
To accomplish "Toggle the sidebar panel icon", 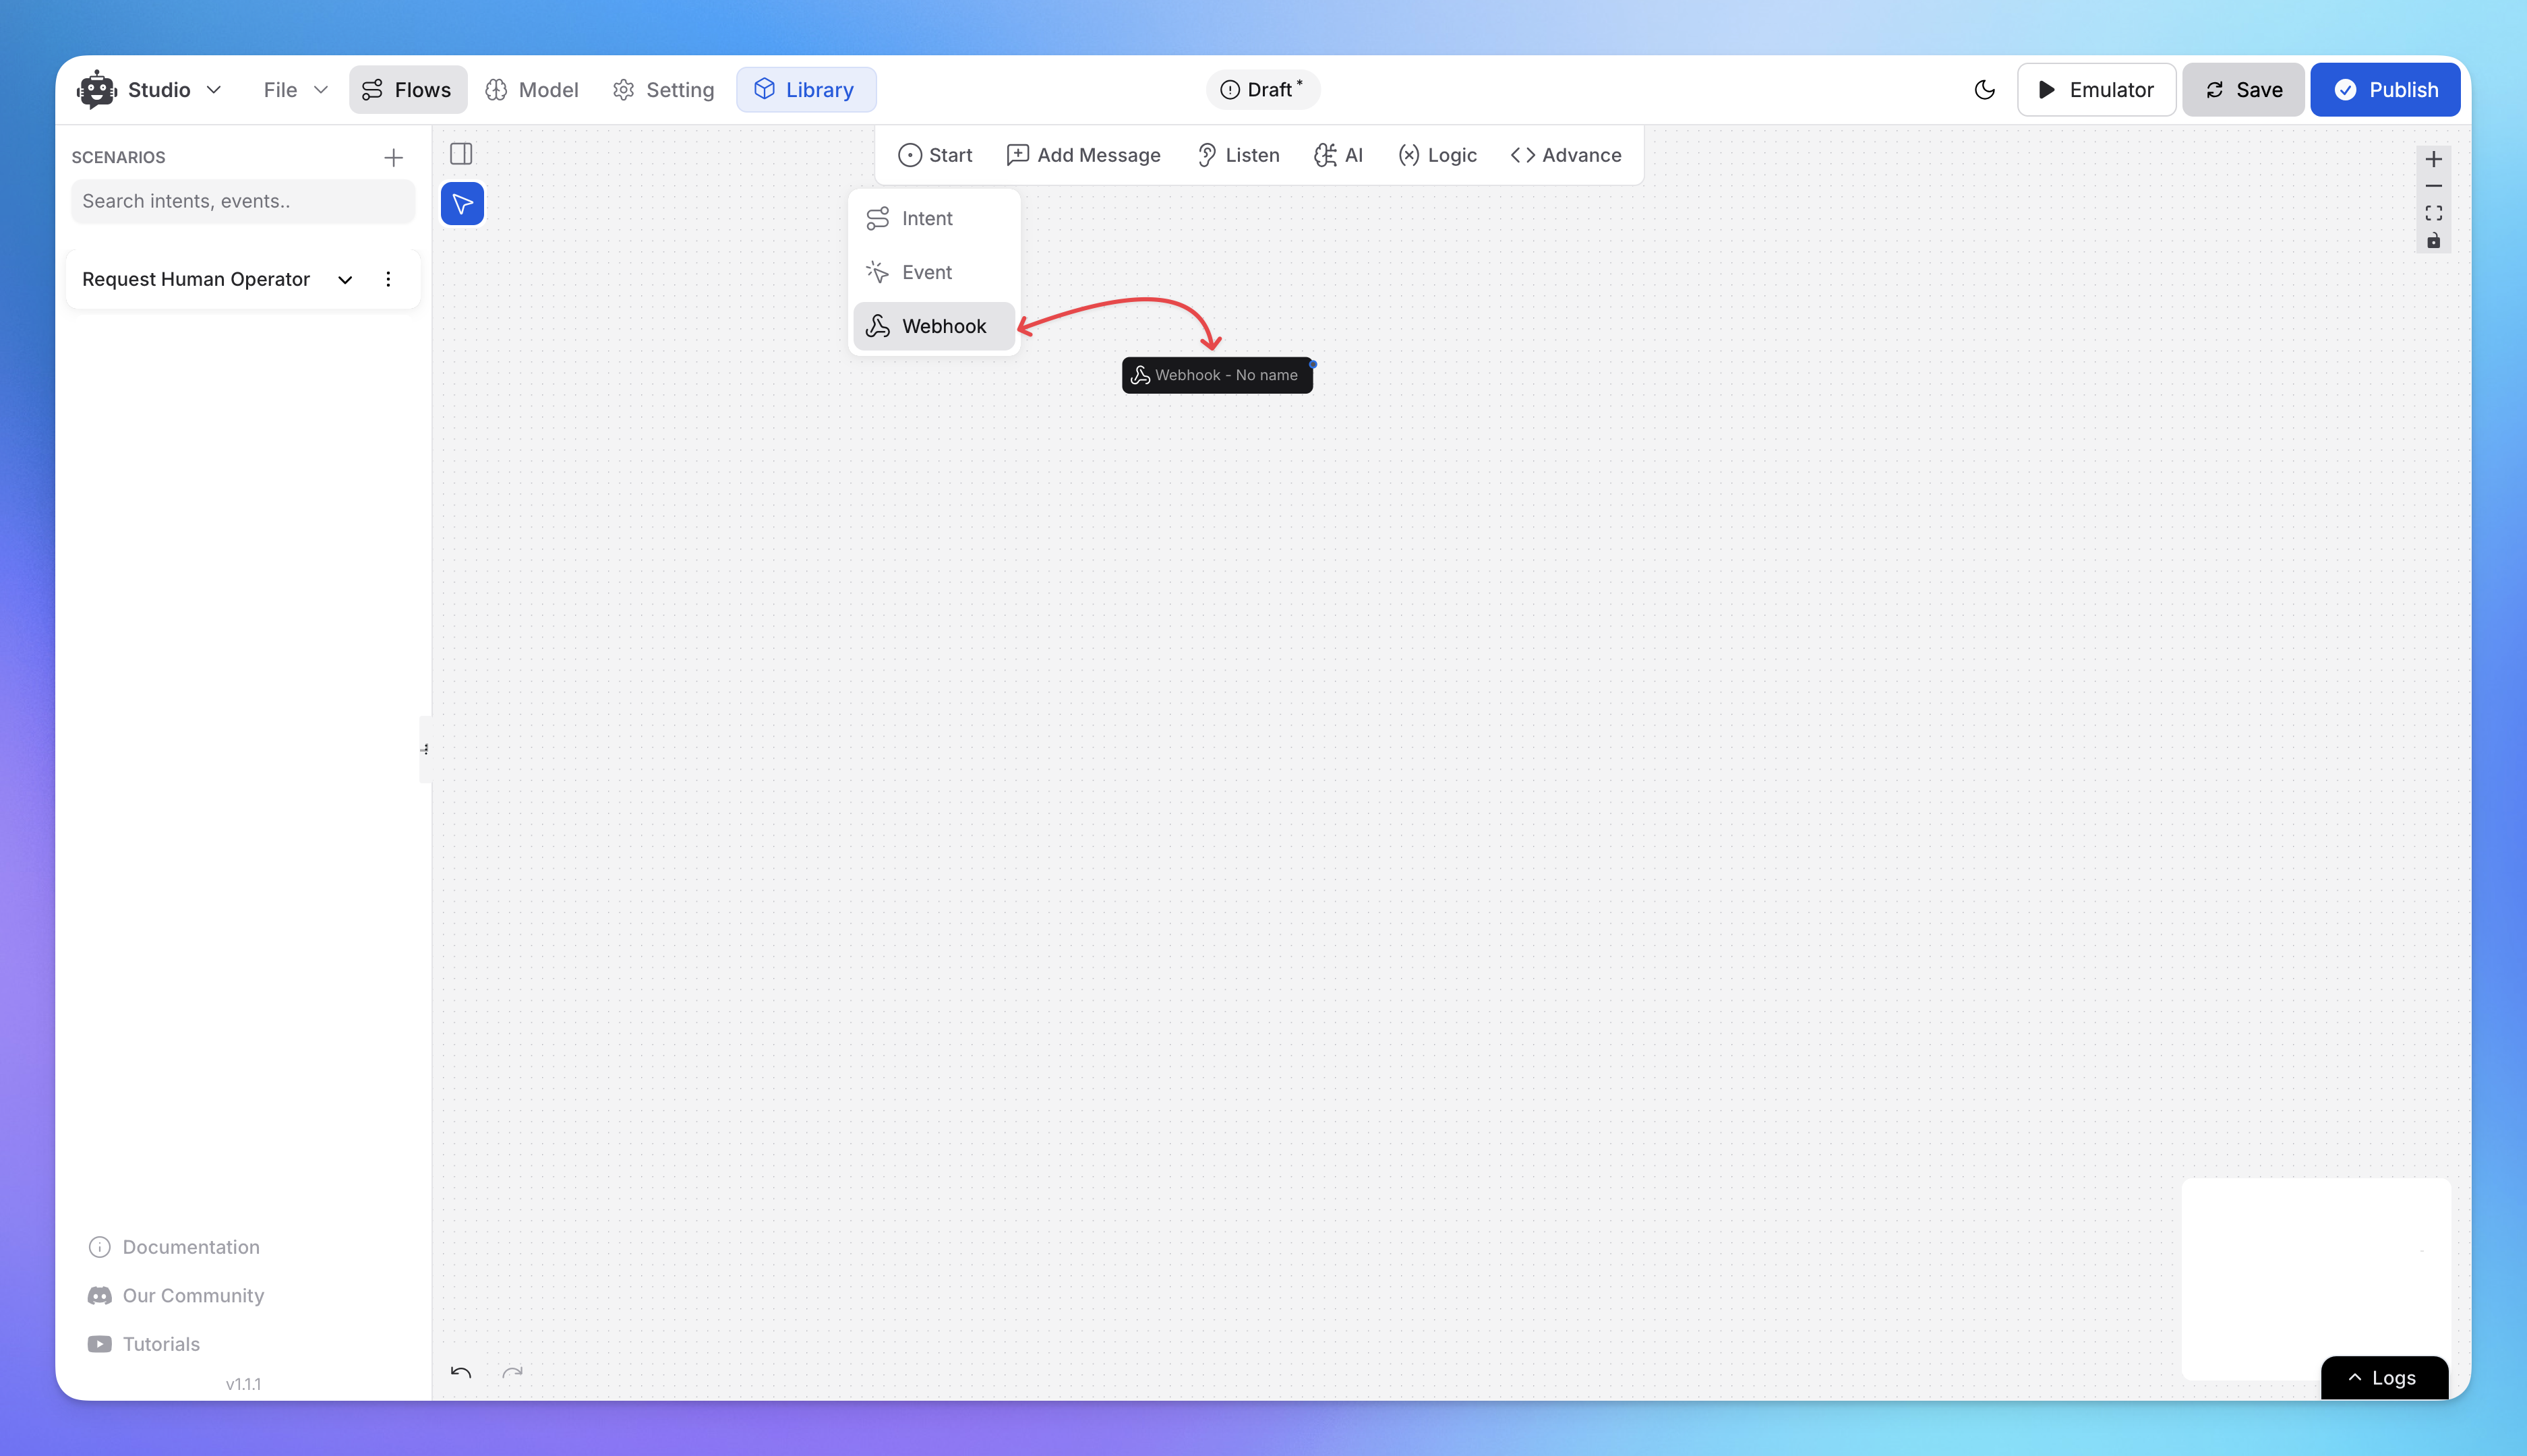I will tap(461, 154).
